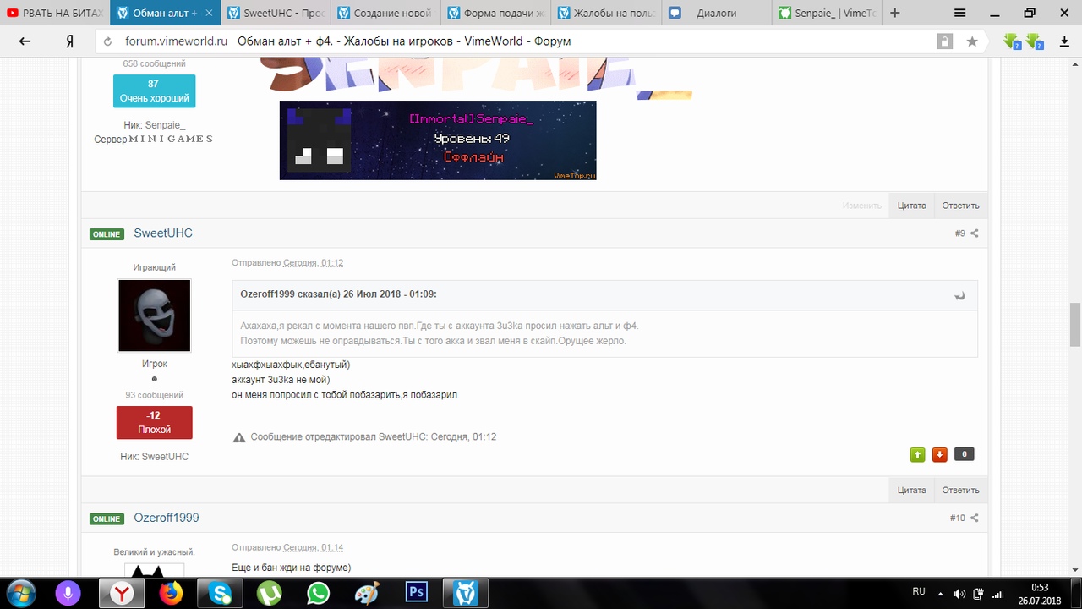Bookmark page with the star icon
The image size is (1082, 609).
(972, 41)
